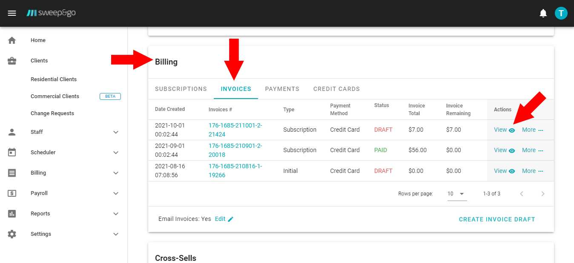Collapse the Staff menu chevron
Screen dimensions: 574x263
tap(115, 132)
